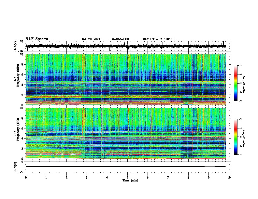Click the "2" kHz tick on ch.2 spectrogram
This screenshot has width=258, height=199.
tap(23, 149)
